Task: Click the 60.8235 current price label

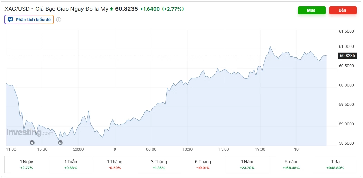Action: 347,56
